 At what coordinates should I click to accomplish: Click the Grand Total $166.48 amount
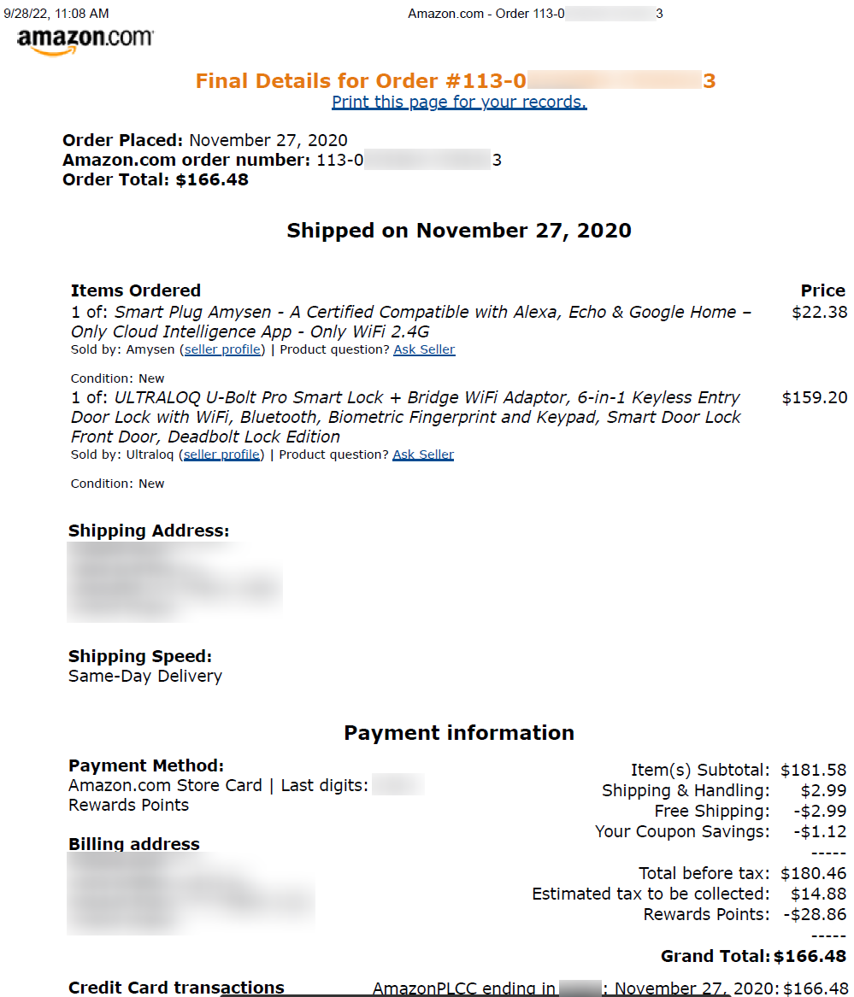(x=810, y=956)
